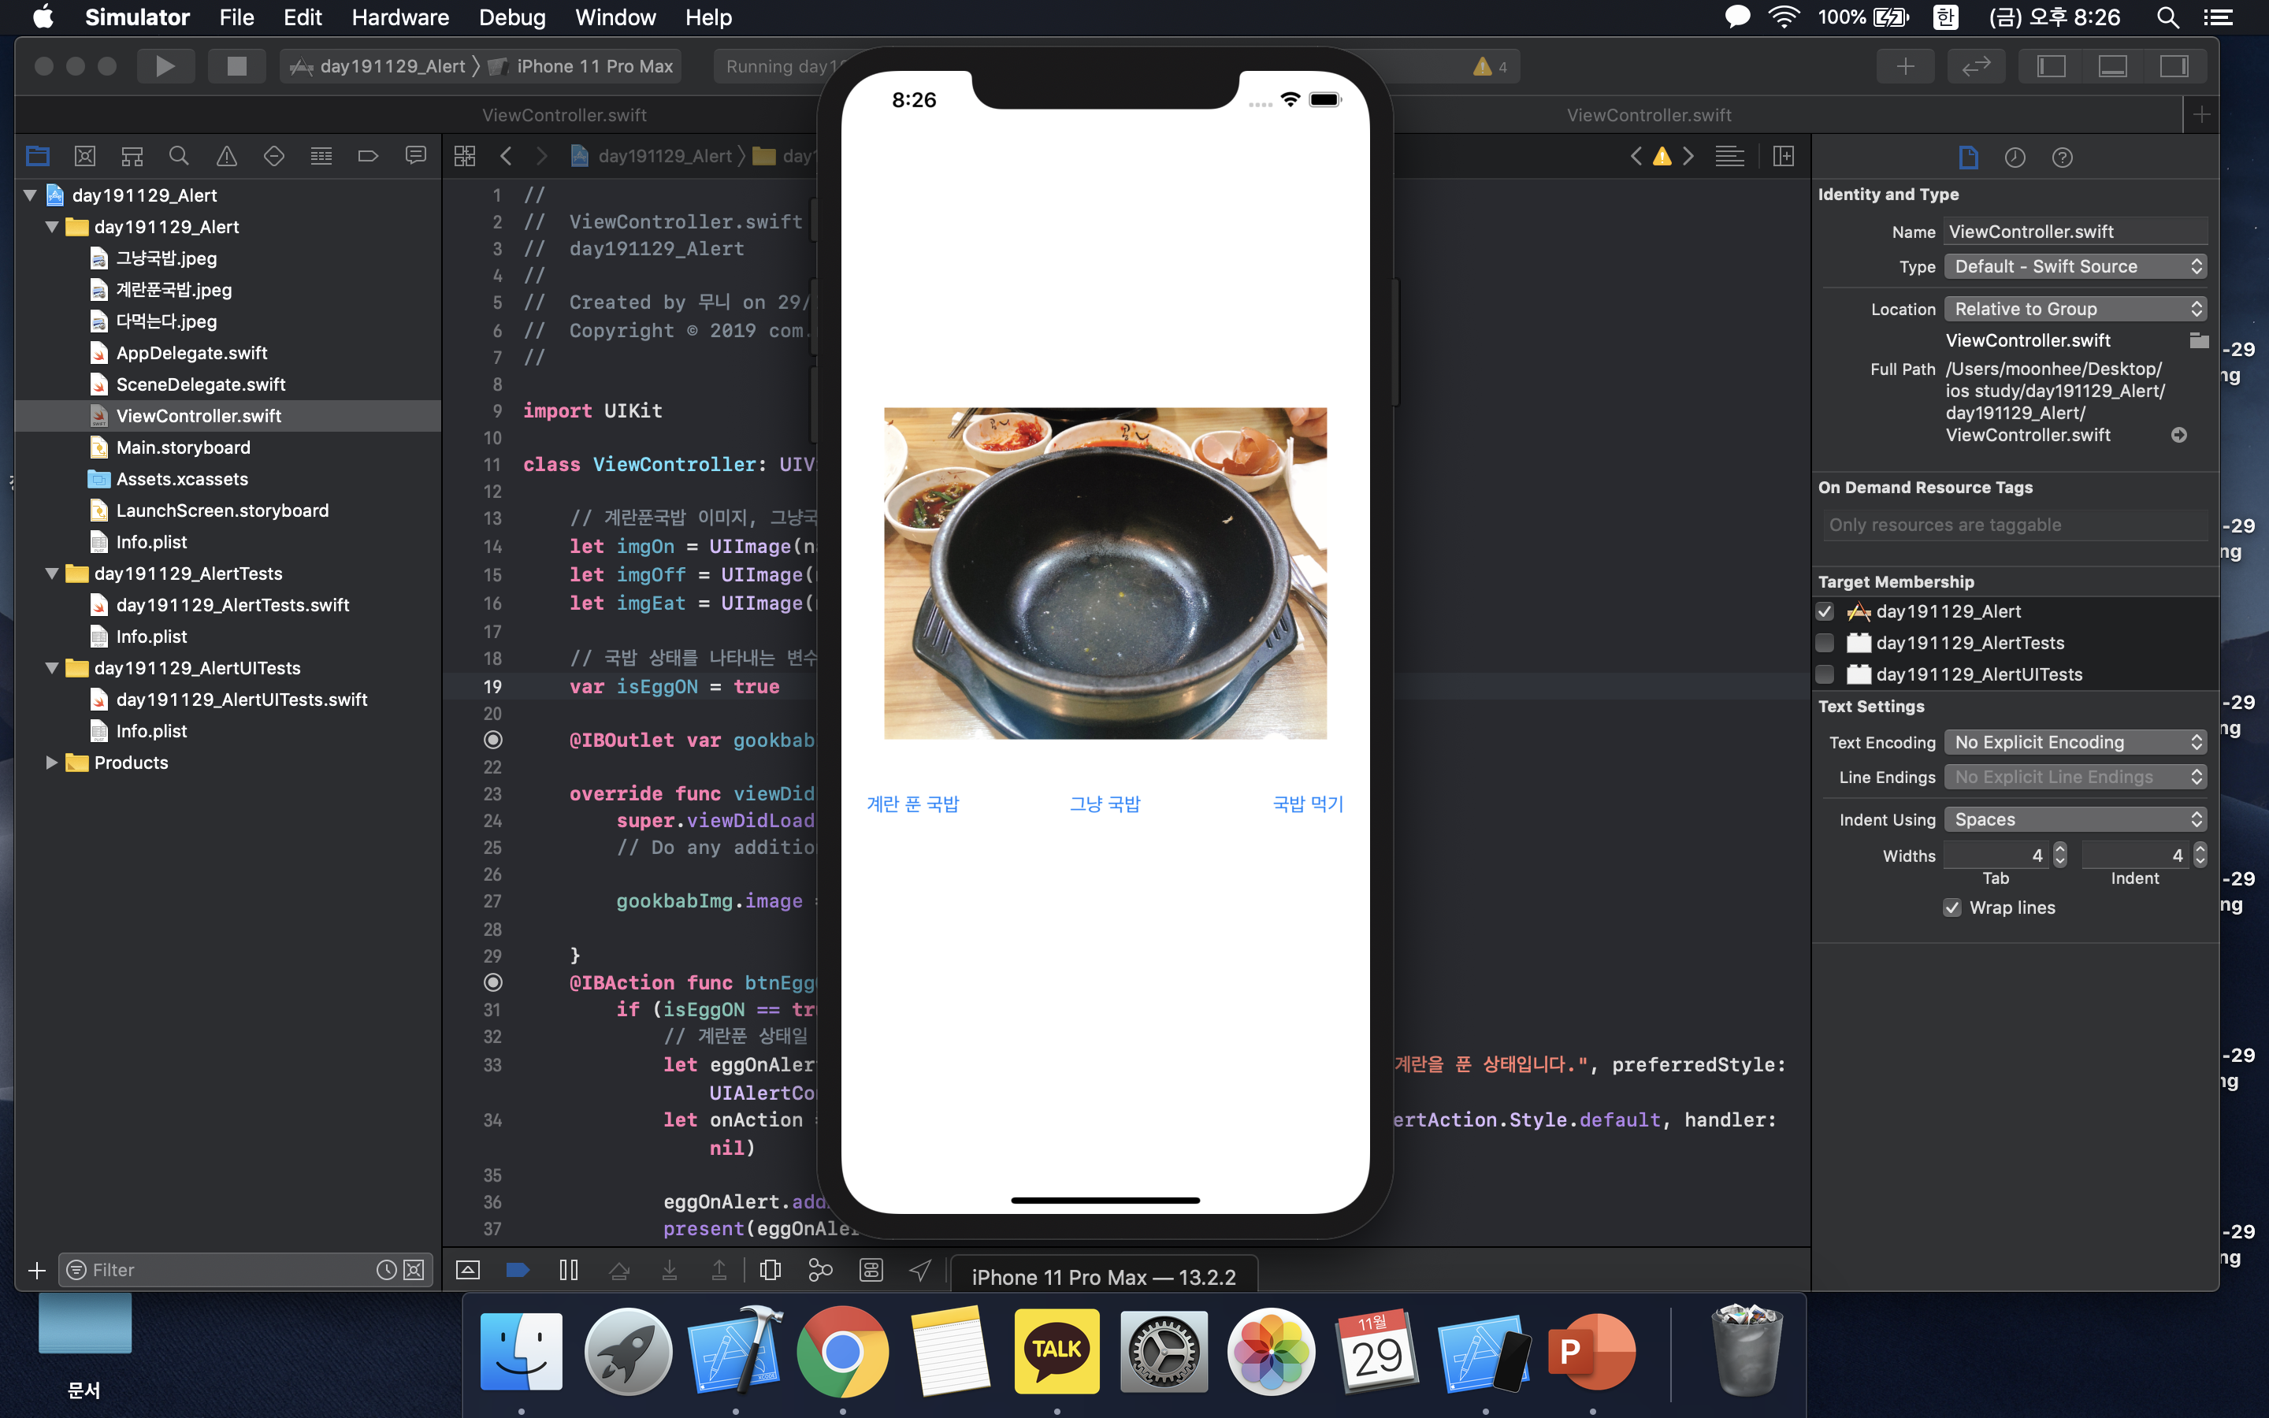Tap the 국밥 먹기 button in the simulator

[x=1307, y=804]
